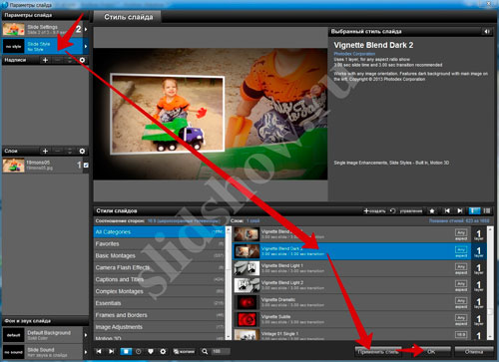Confirm with the OK button
The image size is (499, 362).
(x=431, y=352)
